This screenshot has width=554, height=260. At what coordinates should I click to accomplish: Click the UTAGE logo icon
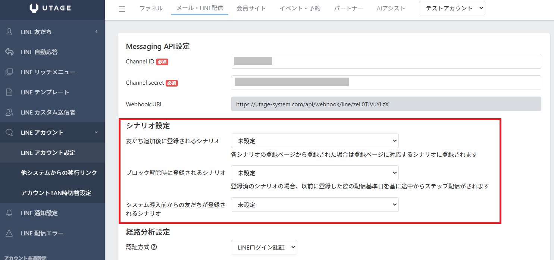click(34, 8)
